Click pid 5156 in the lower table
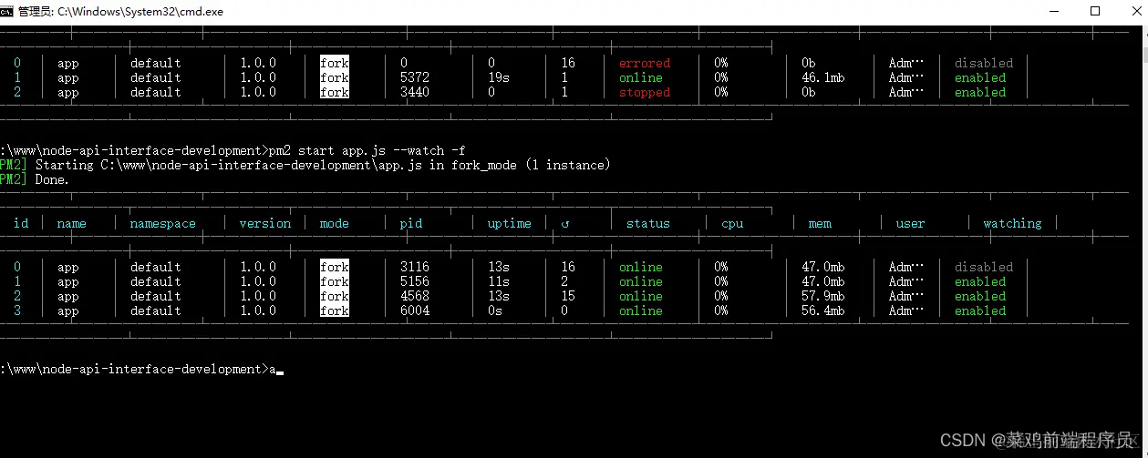This screenshot has width=1148, height=458. point(415,281)
